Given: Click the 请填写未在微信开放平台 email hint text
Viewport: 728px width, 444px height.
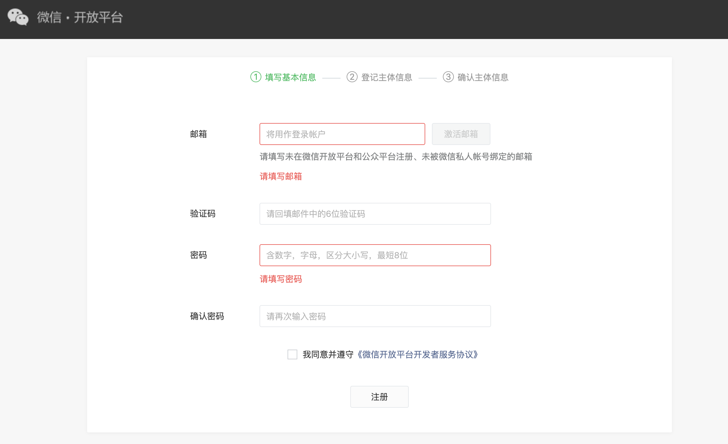Looking at the screenshot, I should pos(396,157).
